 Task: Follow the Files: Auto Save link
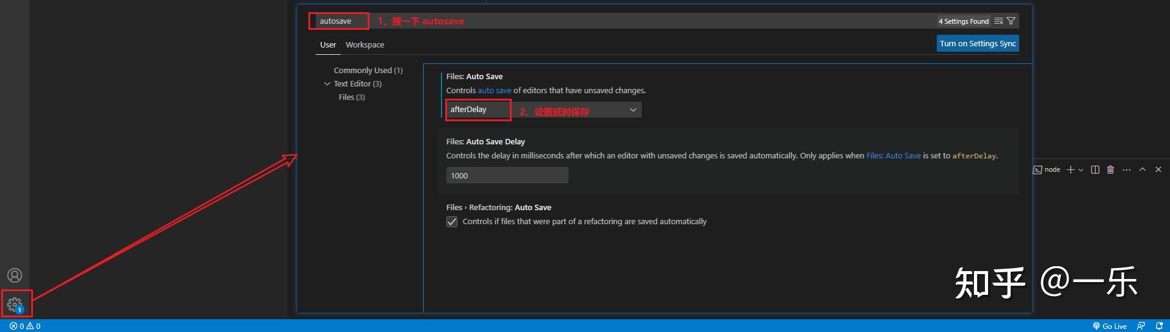coord(893,156)
